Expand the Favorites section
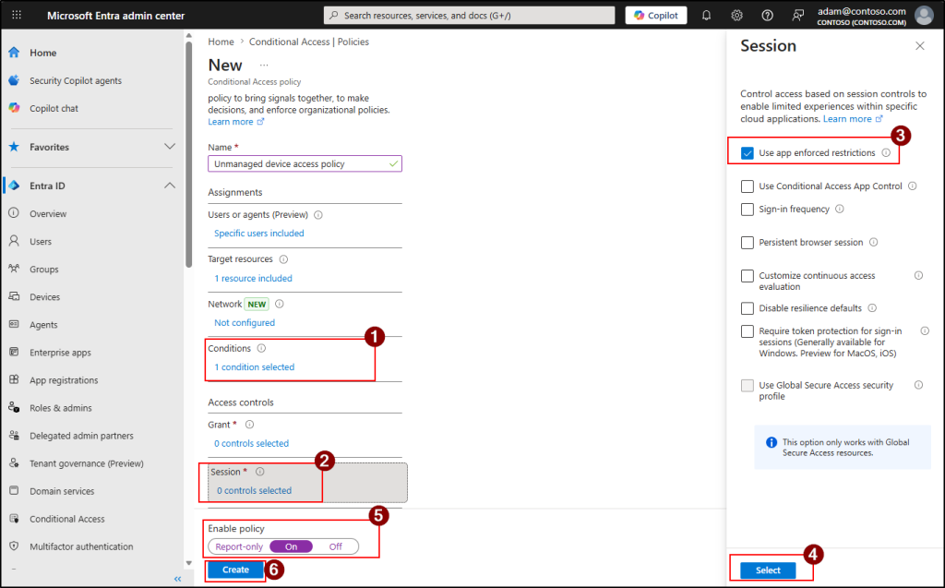The image size is (945, 588). [170, 147]
